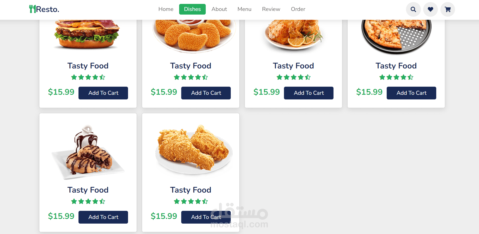Select the Dishes nav tab

coord(192,9)
